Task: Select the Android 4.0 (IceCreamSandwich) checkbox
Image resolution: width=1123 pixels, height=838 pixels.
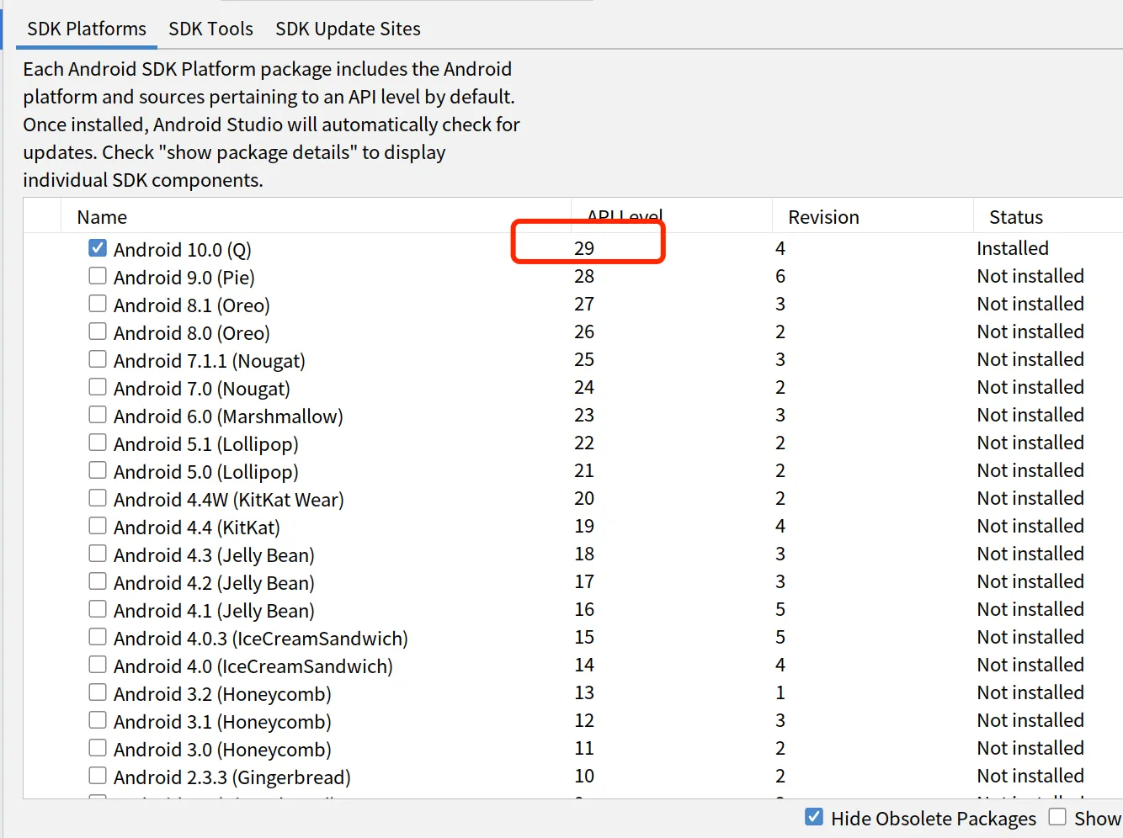Action: (x=98, y=665)
